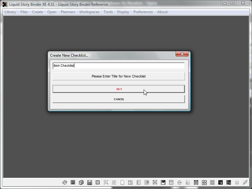
Task: Click the chain link icon at far right
Action: 245,182
